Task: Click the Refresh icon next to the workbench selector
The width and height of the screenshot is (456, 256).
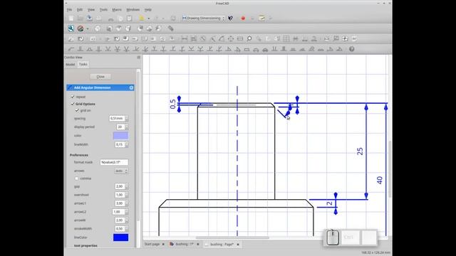Action: pos(173,18)
